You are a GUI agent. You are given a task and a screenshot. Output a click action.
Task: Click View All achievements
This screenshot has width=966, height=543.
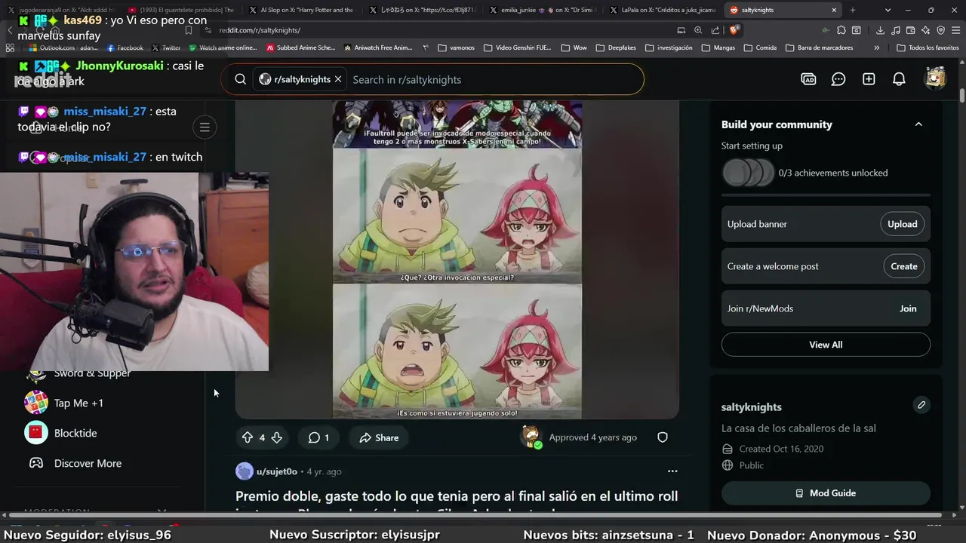826,345
